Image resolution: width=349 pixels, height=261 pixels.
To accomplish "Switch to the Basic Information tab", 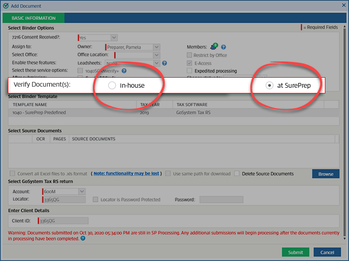I will tap(34, 18).
